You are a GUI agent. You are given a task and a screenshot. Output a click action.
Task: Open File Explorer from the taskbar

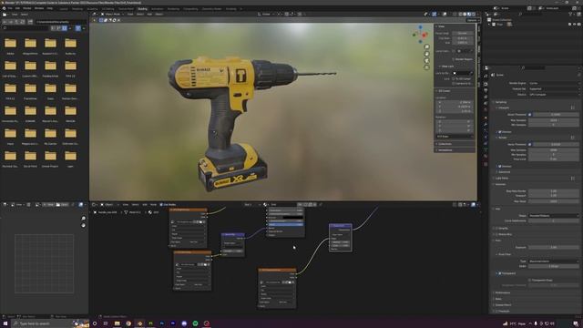[x=118, y=323]
